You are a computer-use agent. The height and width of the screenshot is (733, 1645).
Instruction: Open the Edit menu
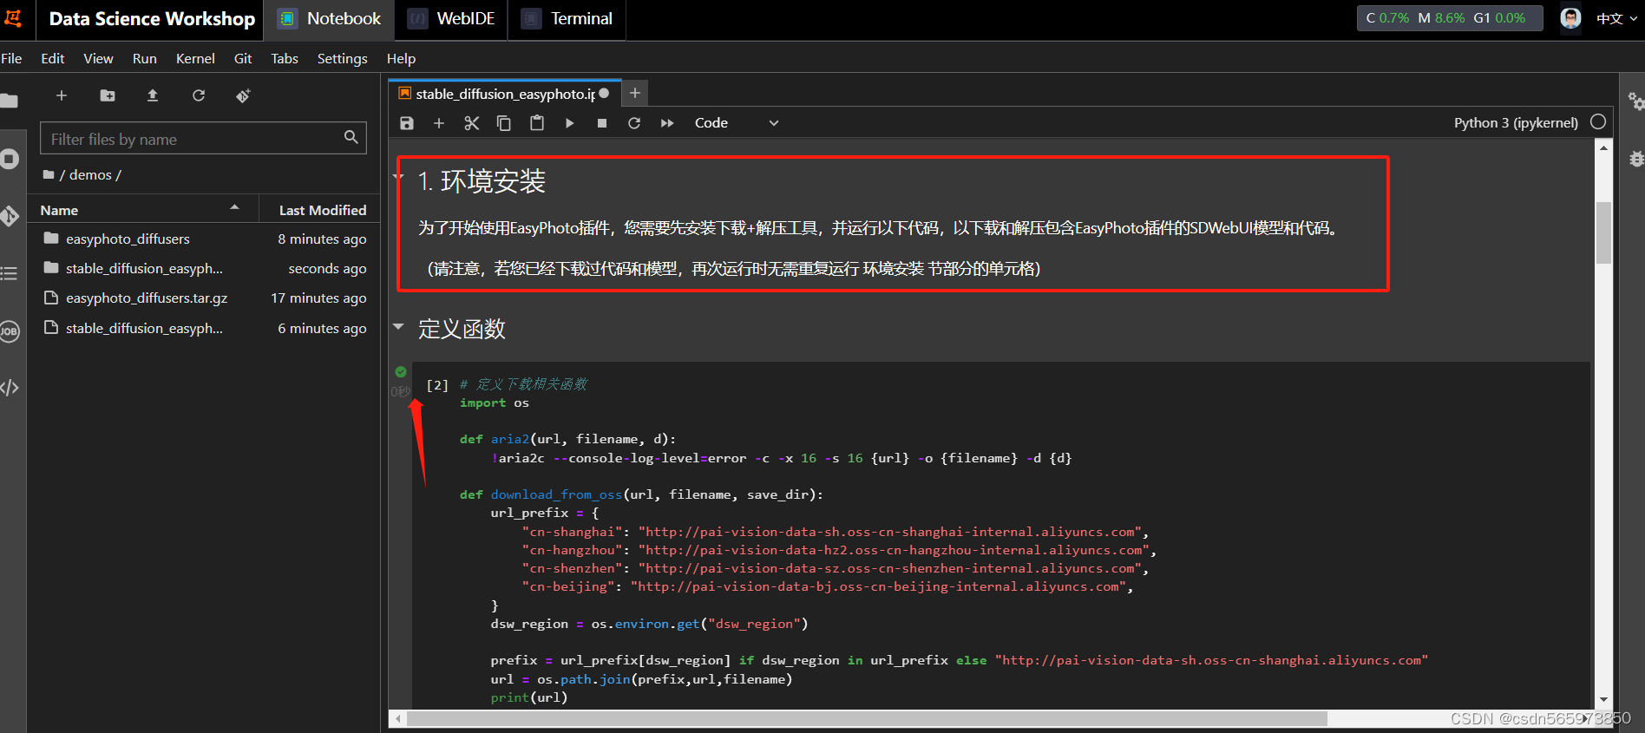coord(53,58)
